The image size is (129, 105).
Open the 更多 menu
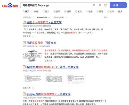pos(120,12)
